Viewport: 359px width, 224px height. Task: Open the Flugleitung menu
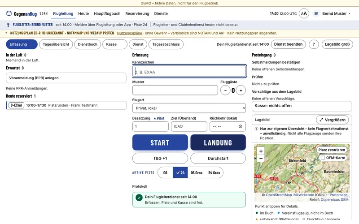click(63, 13)
